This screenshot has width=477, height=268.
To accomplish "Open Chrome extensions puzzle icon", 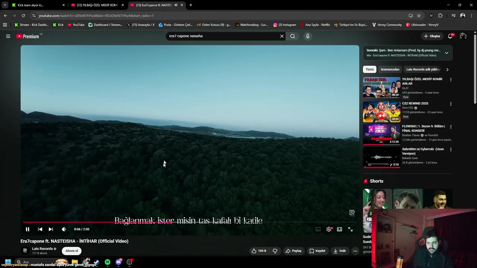I will click(x=440, y=16).
